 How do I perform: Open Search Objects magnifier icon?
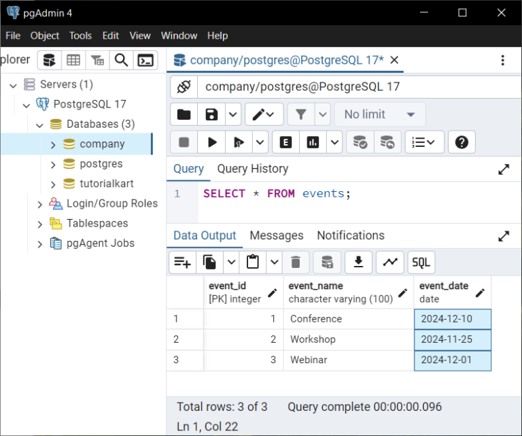(121, 61)
